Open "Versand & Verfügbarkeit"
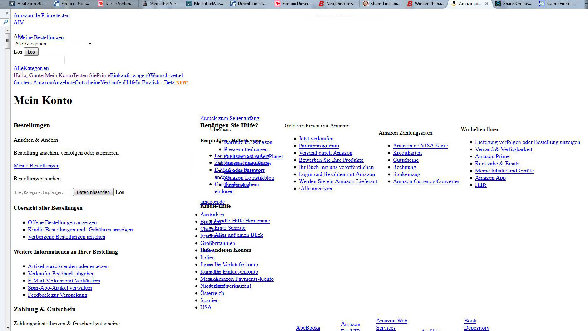588x331 pixels. 504,149
